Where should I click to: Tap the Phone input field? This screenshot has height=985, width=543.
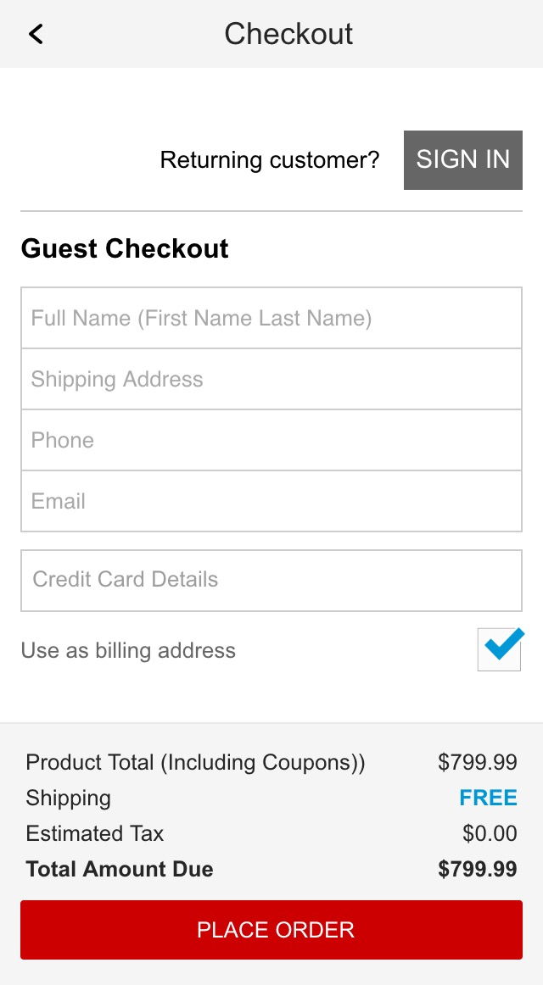coord(271,440)
